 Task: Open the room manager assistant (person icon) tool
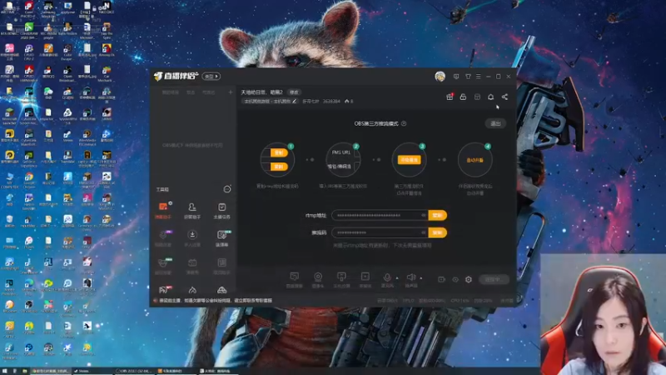(192, 211)
